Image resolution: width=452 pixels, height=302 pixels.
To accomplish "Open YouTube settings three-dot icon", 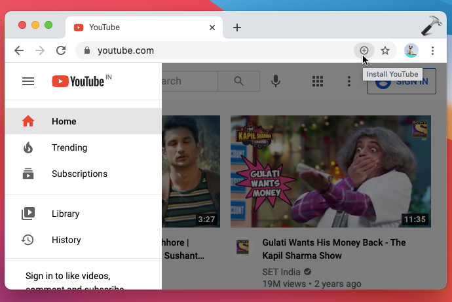I will tap(349, 81).
